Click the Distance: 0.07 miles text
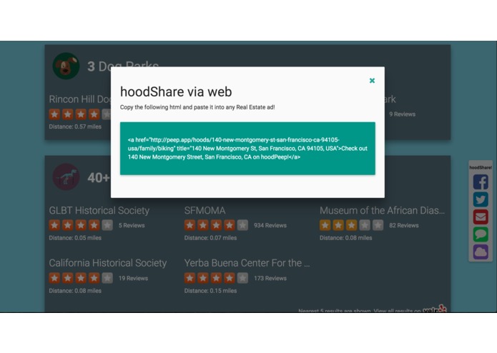The image size is (497, 353). (210, 238)
